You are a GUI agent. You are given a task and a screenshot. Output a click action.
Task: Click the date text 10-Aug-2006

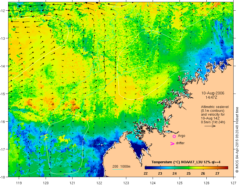(213, 93)
